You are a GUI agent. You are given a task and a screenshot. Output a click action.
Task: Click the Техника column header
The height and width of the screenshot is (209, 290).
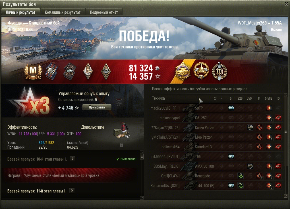click(158, 99)
